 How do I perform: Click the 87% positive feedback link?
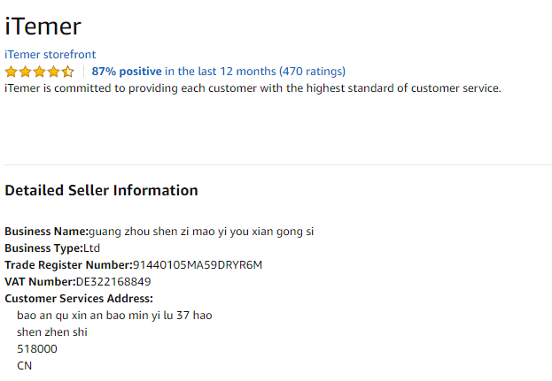(127, 72)
